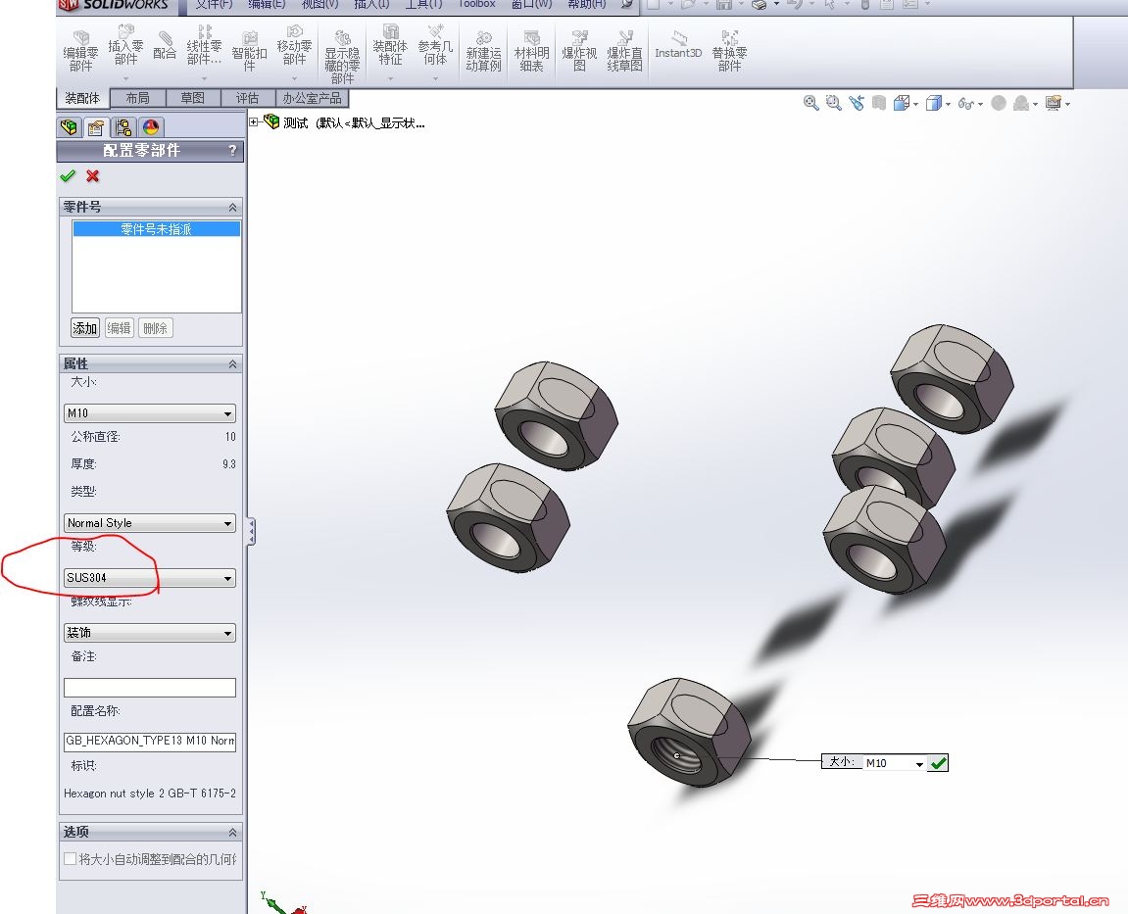
Task: Open the 类型 Normal Style dropdown
Action: pyautogui.click(x=150, y=523)
